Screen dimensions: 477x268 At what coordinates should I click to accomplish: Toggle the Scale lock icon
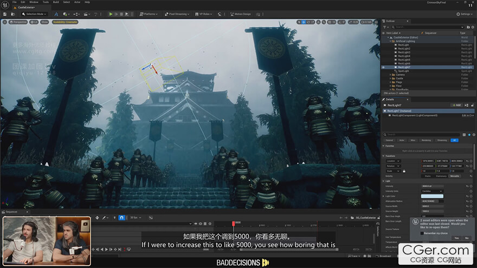(404, 171)
